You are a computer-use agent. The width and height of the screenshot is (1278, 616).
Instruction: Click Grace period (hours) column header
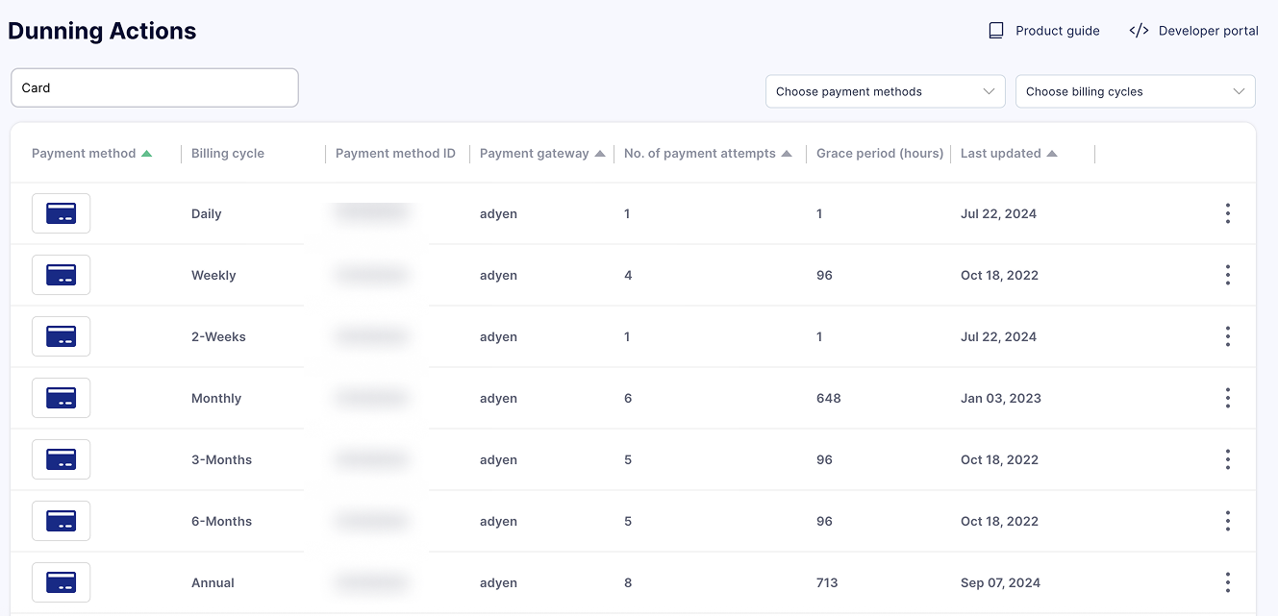tap(880, 153)
